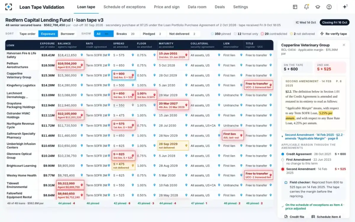The height and width of the screenshot is (222, 355).
Task: Show All loans filter
Action: (x=103, y=34)
